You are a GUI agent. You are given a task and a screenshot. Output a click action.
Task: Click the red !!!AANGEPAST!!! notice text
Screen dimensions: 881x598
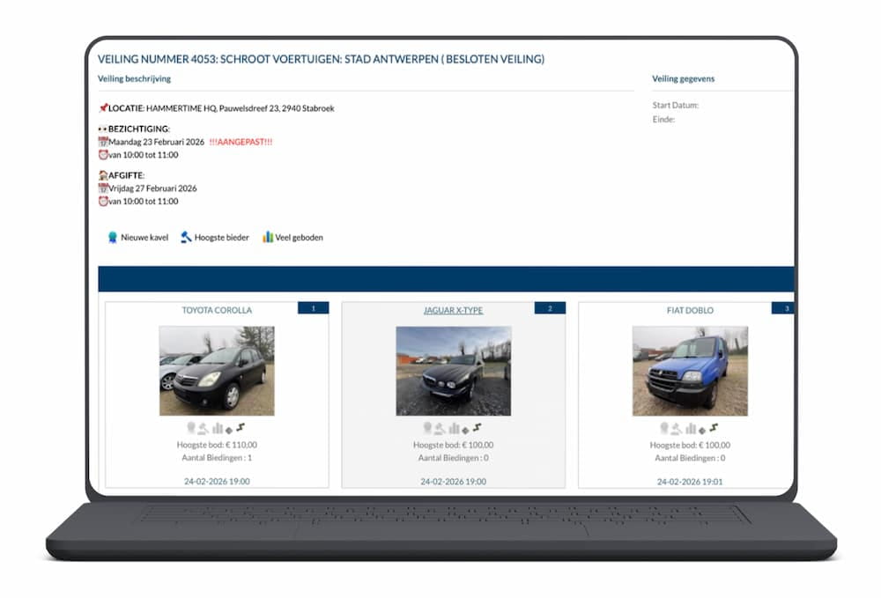tap(241, 142)
